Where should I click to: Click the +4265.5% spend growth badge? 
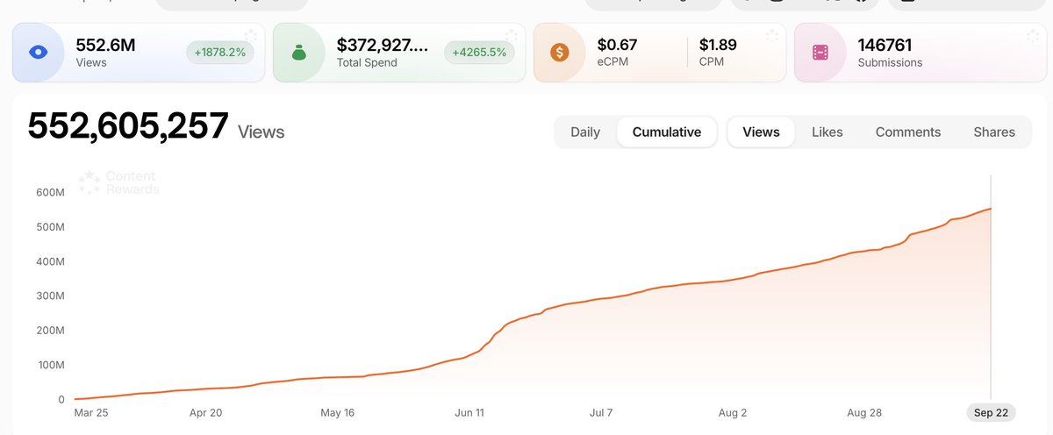(x=479, y=53)
